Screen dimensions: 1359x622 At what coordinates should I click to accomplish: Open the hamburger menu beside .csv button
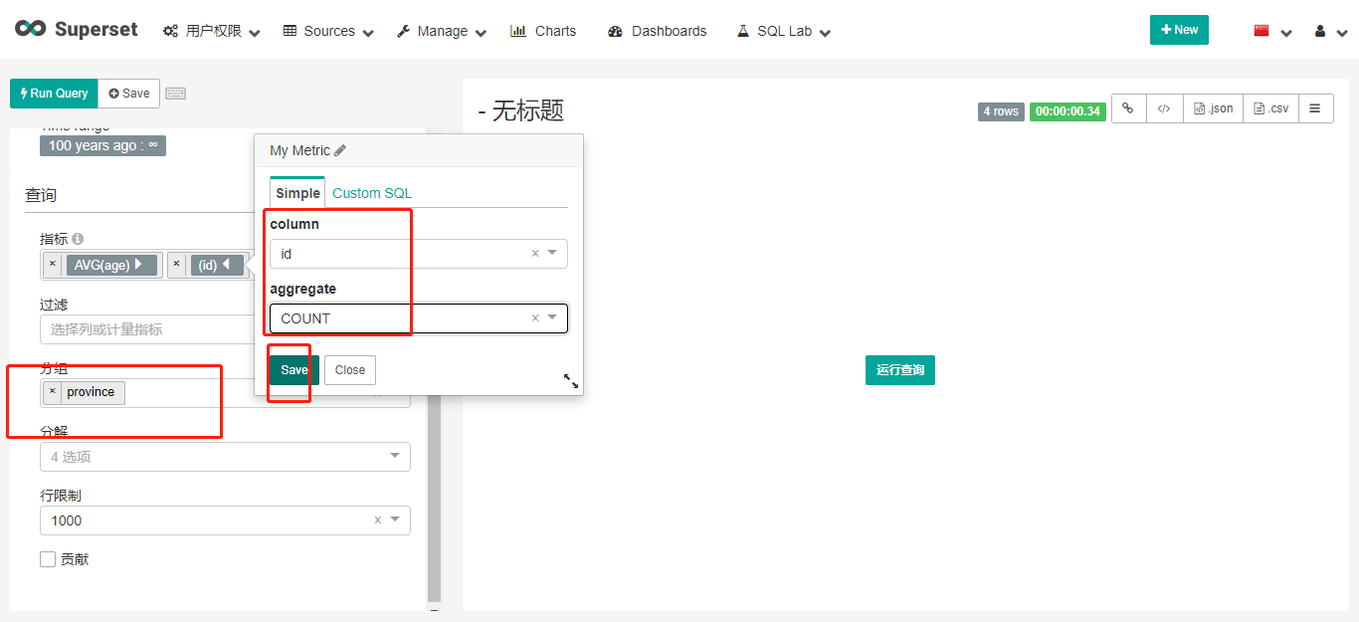point(1315,108)
